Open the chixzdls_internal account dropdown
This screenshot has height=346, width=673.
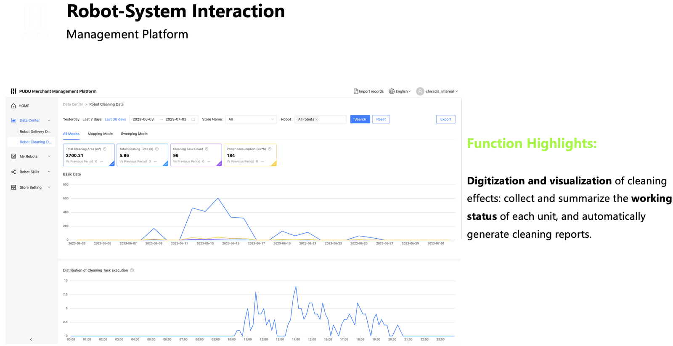coord(437,91)
